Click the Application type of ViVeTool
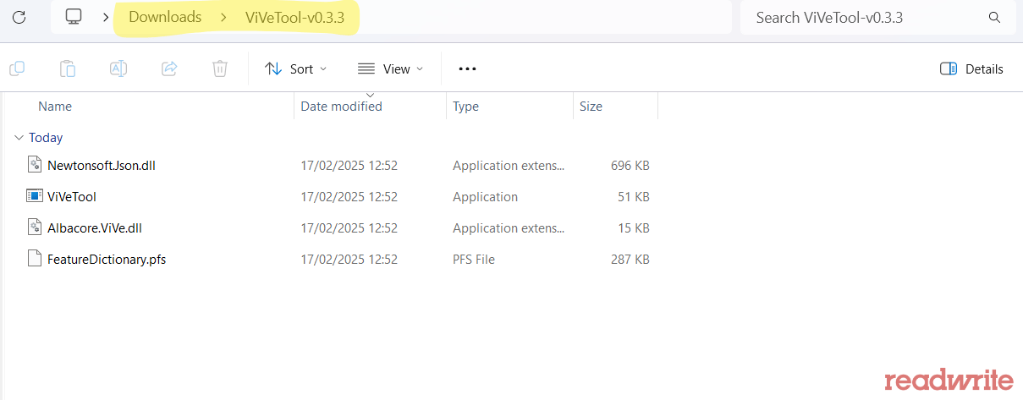 point(485,196)
